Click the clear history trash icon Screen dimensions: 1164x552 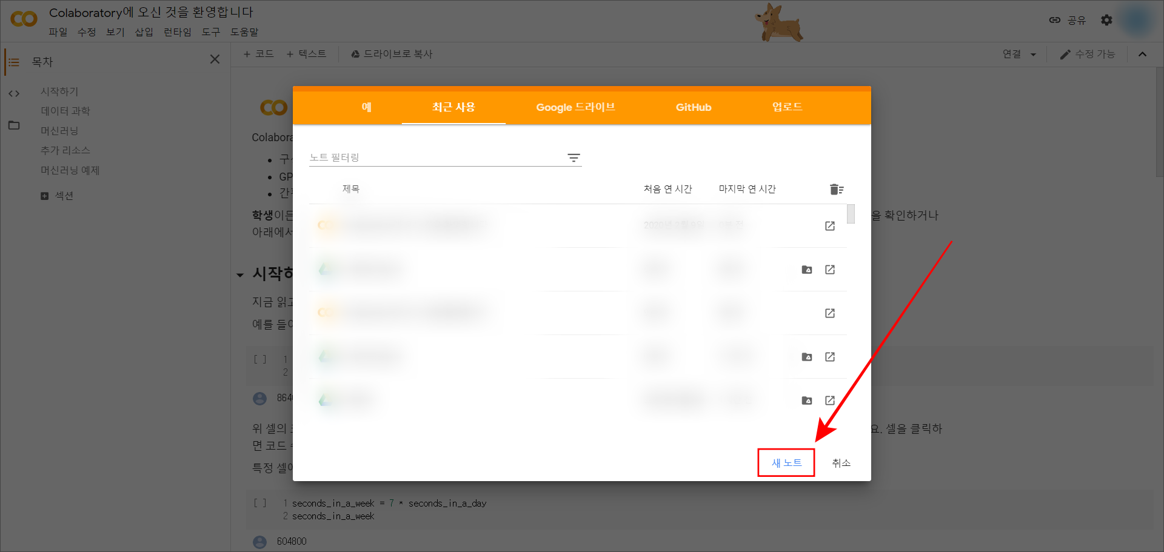coord(837,190)
